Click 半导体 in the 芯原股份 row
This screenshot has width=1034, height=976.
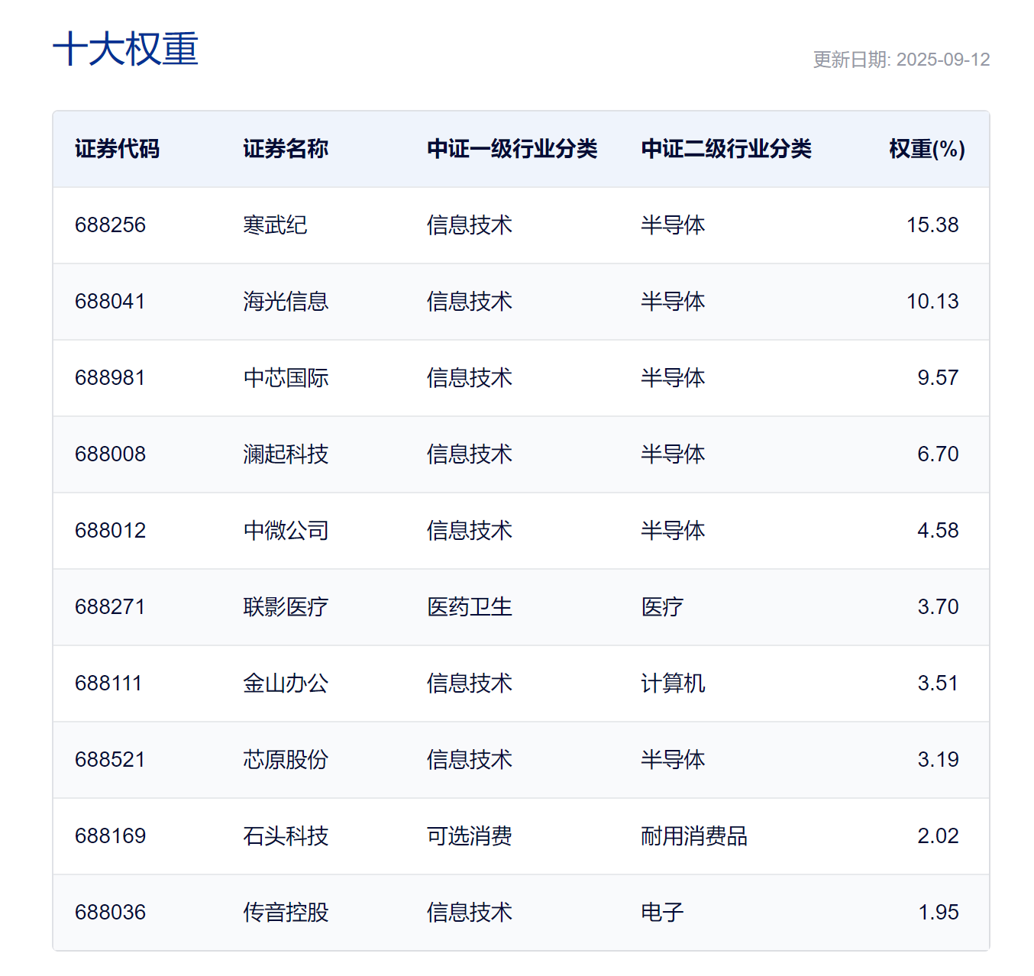[673, 760]
